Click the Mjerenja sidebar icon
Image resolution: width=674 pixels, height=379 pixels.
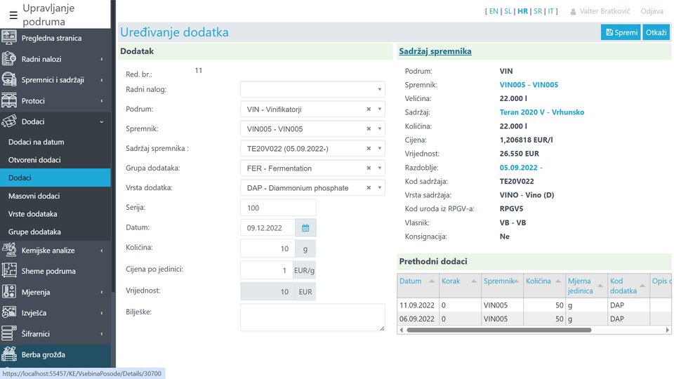[x=10, y=291]
